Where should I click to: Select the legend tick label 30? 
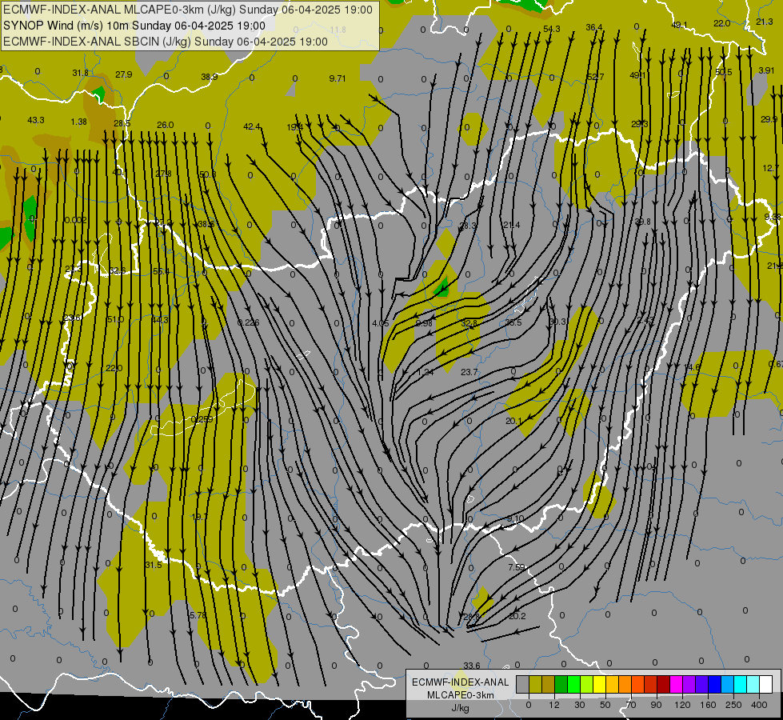580,705
